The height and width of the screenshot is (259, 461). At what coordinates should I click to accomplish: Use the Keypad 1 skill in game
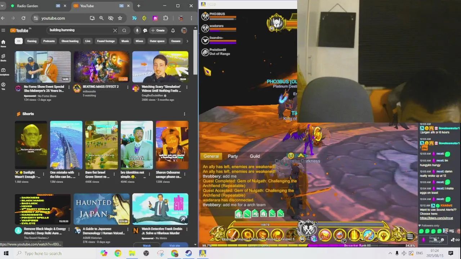(233, 235)
